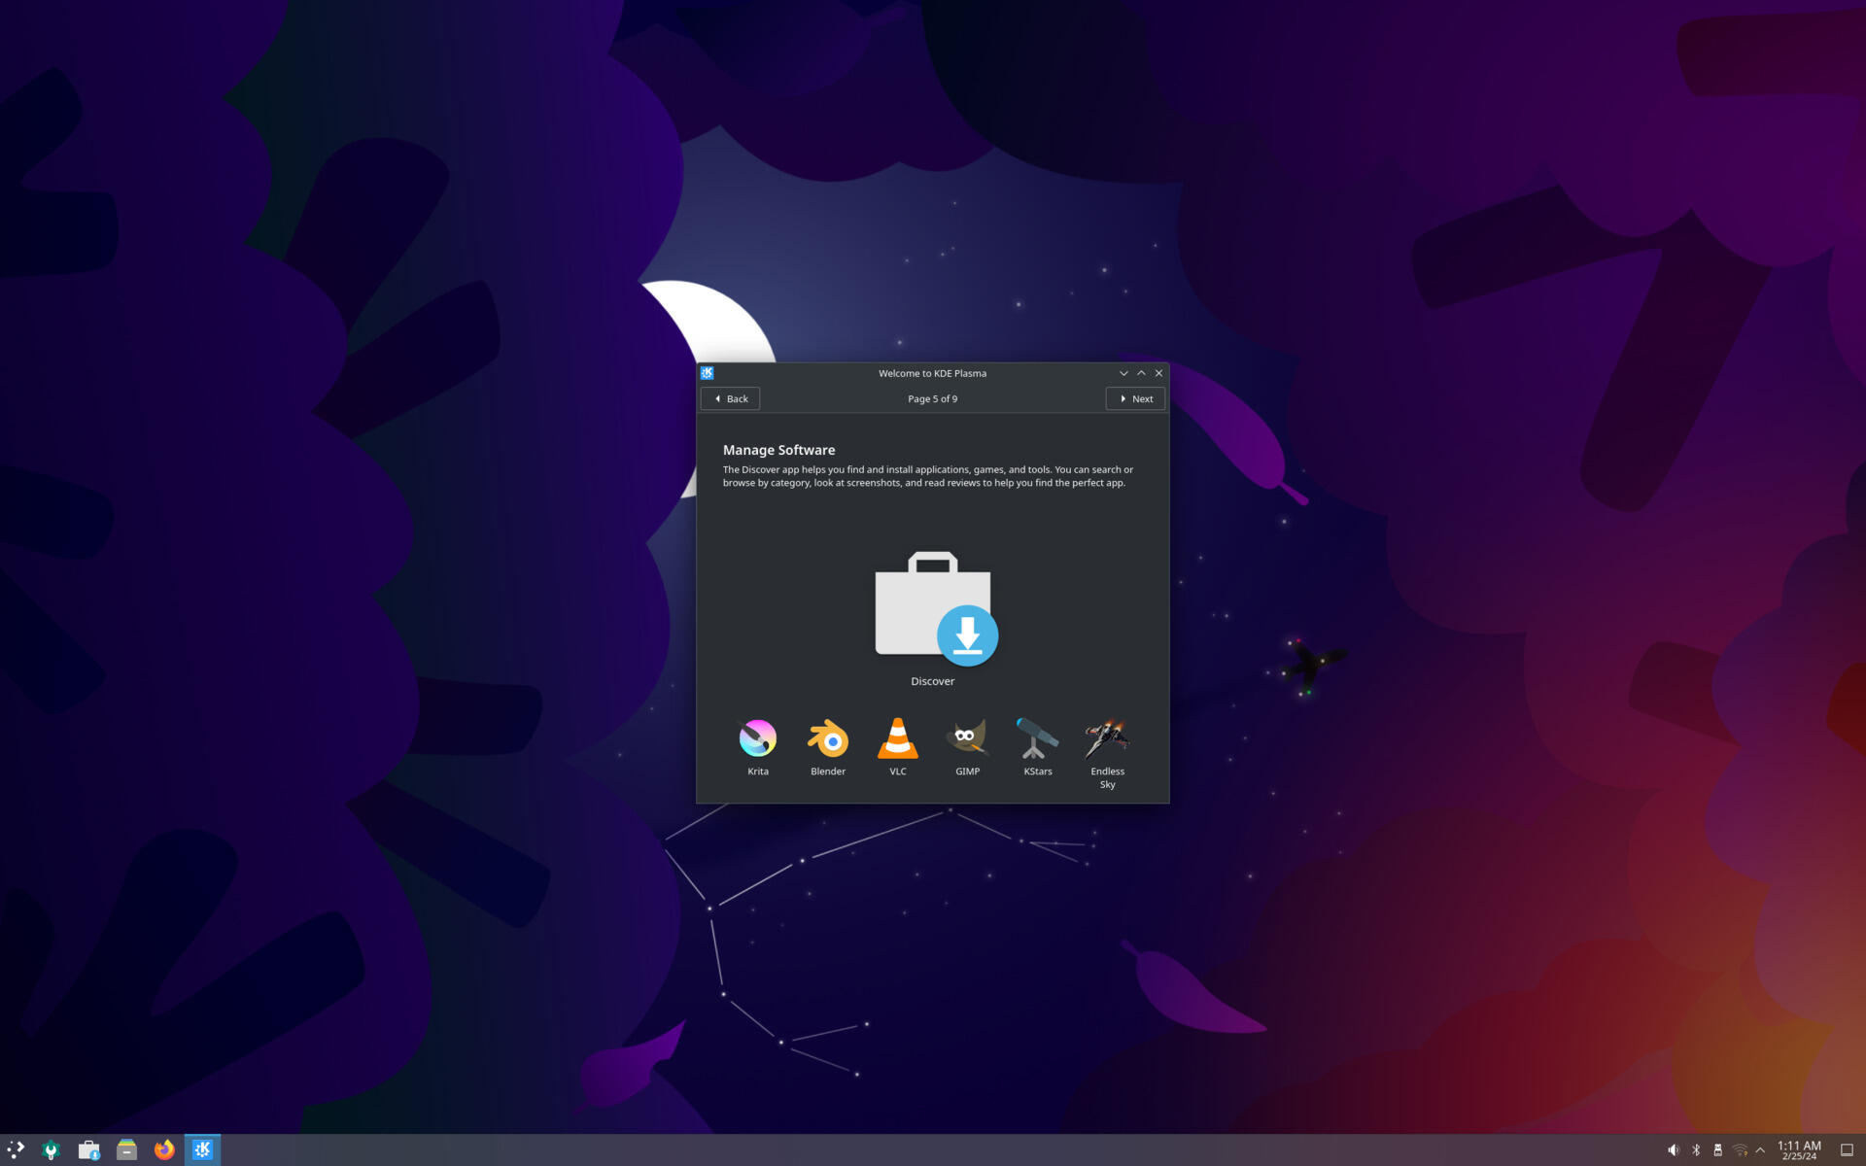The image size is (1866, 1166).
Task: Open the clock showing 1:11 AM
Action: (x=1799, y=1150)
